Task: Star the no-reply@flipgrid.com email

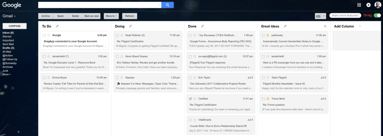Action: (x=194, y=56)
